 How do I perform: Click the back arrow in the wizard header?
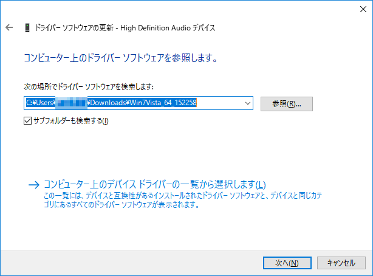9,27
